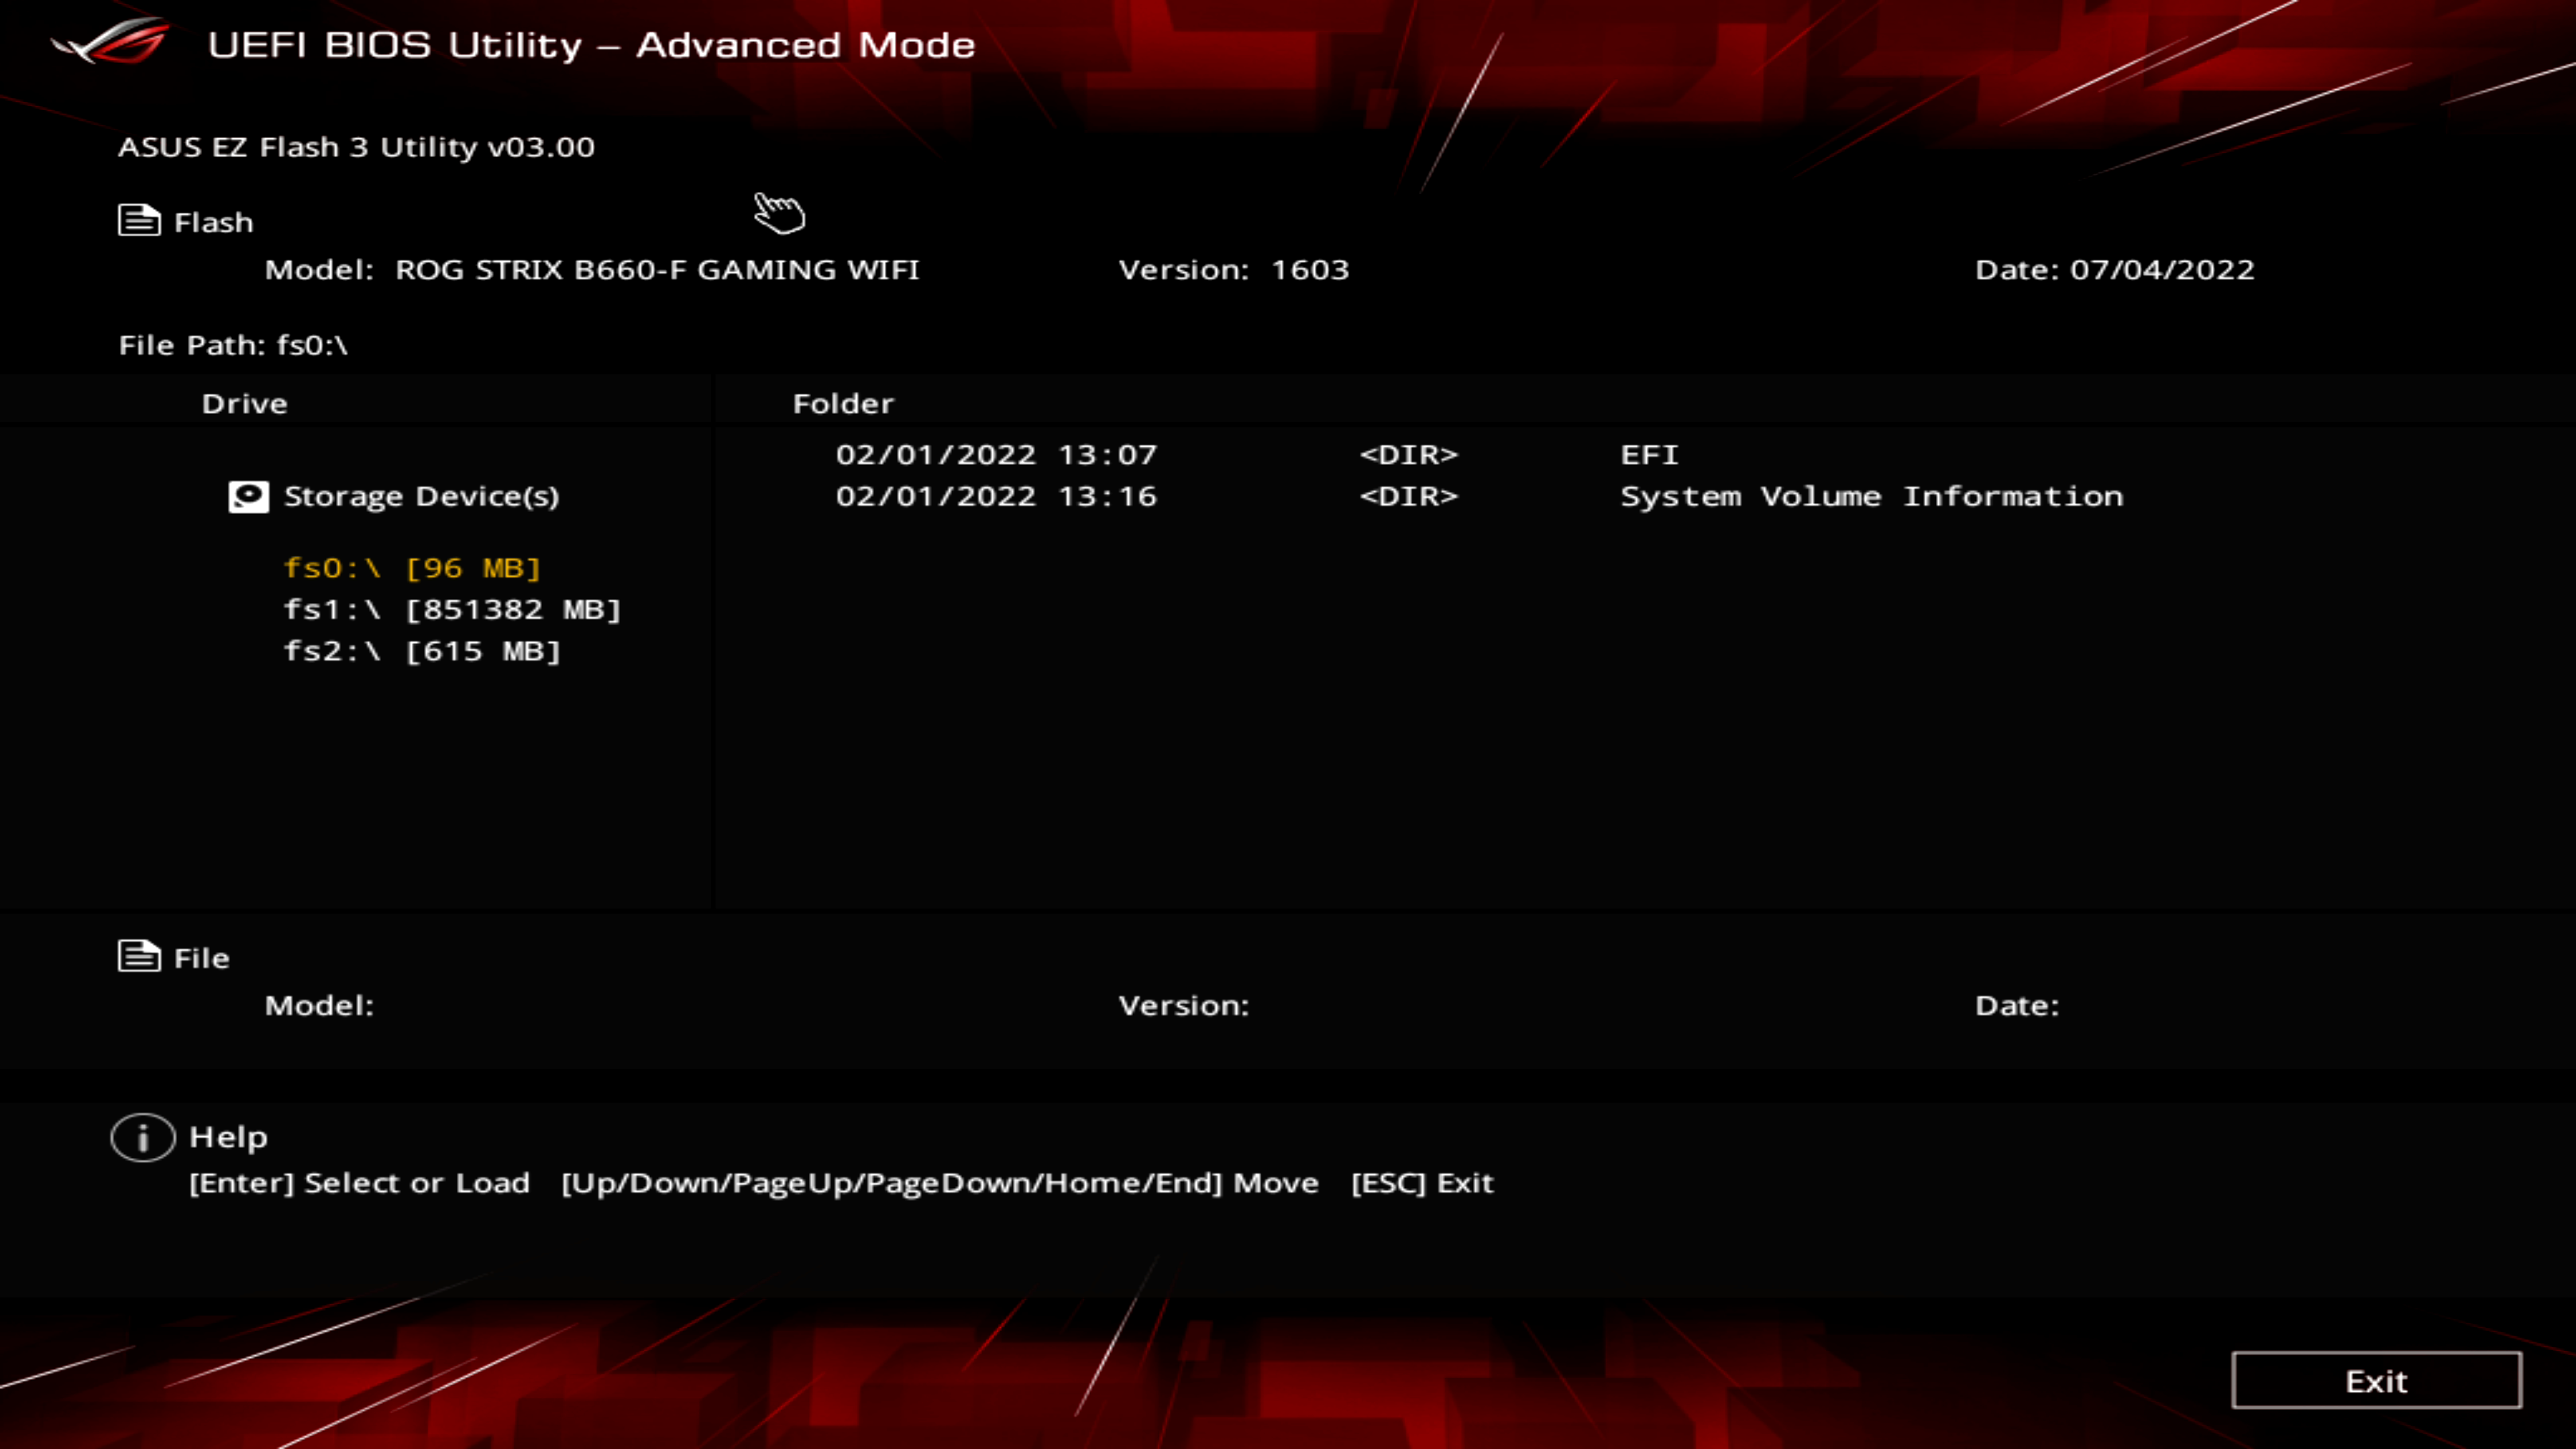Select the fs2:\ 615 MB drive
Screen dimensions: 2576x1449
[x=422, y=652]
